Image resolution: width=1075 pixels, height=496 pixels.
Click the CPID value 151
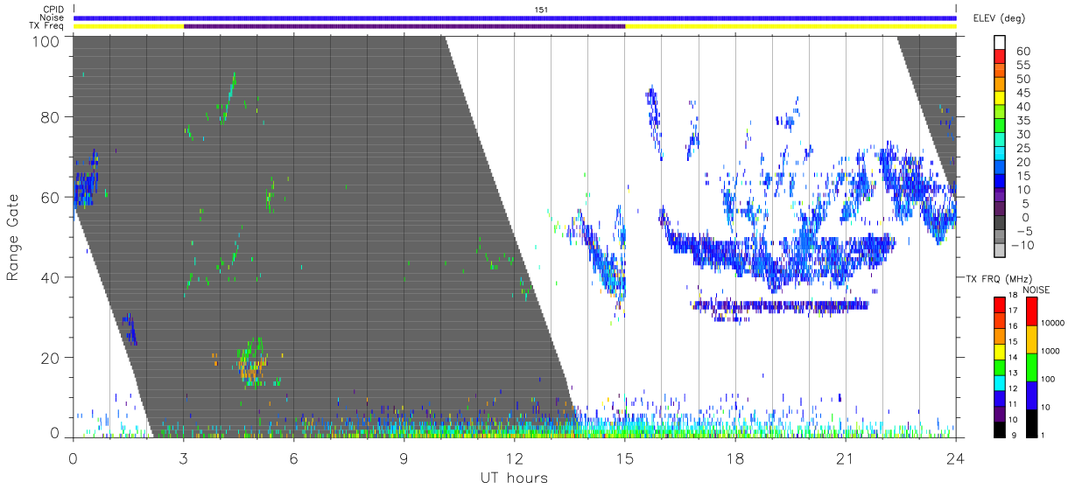point(541,10)
